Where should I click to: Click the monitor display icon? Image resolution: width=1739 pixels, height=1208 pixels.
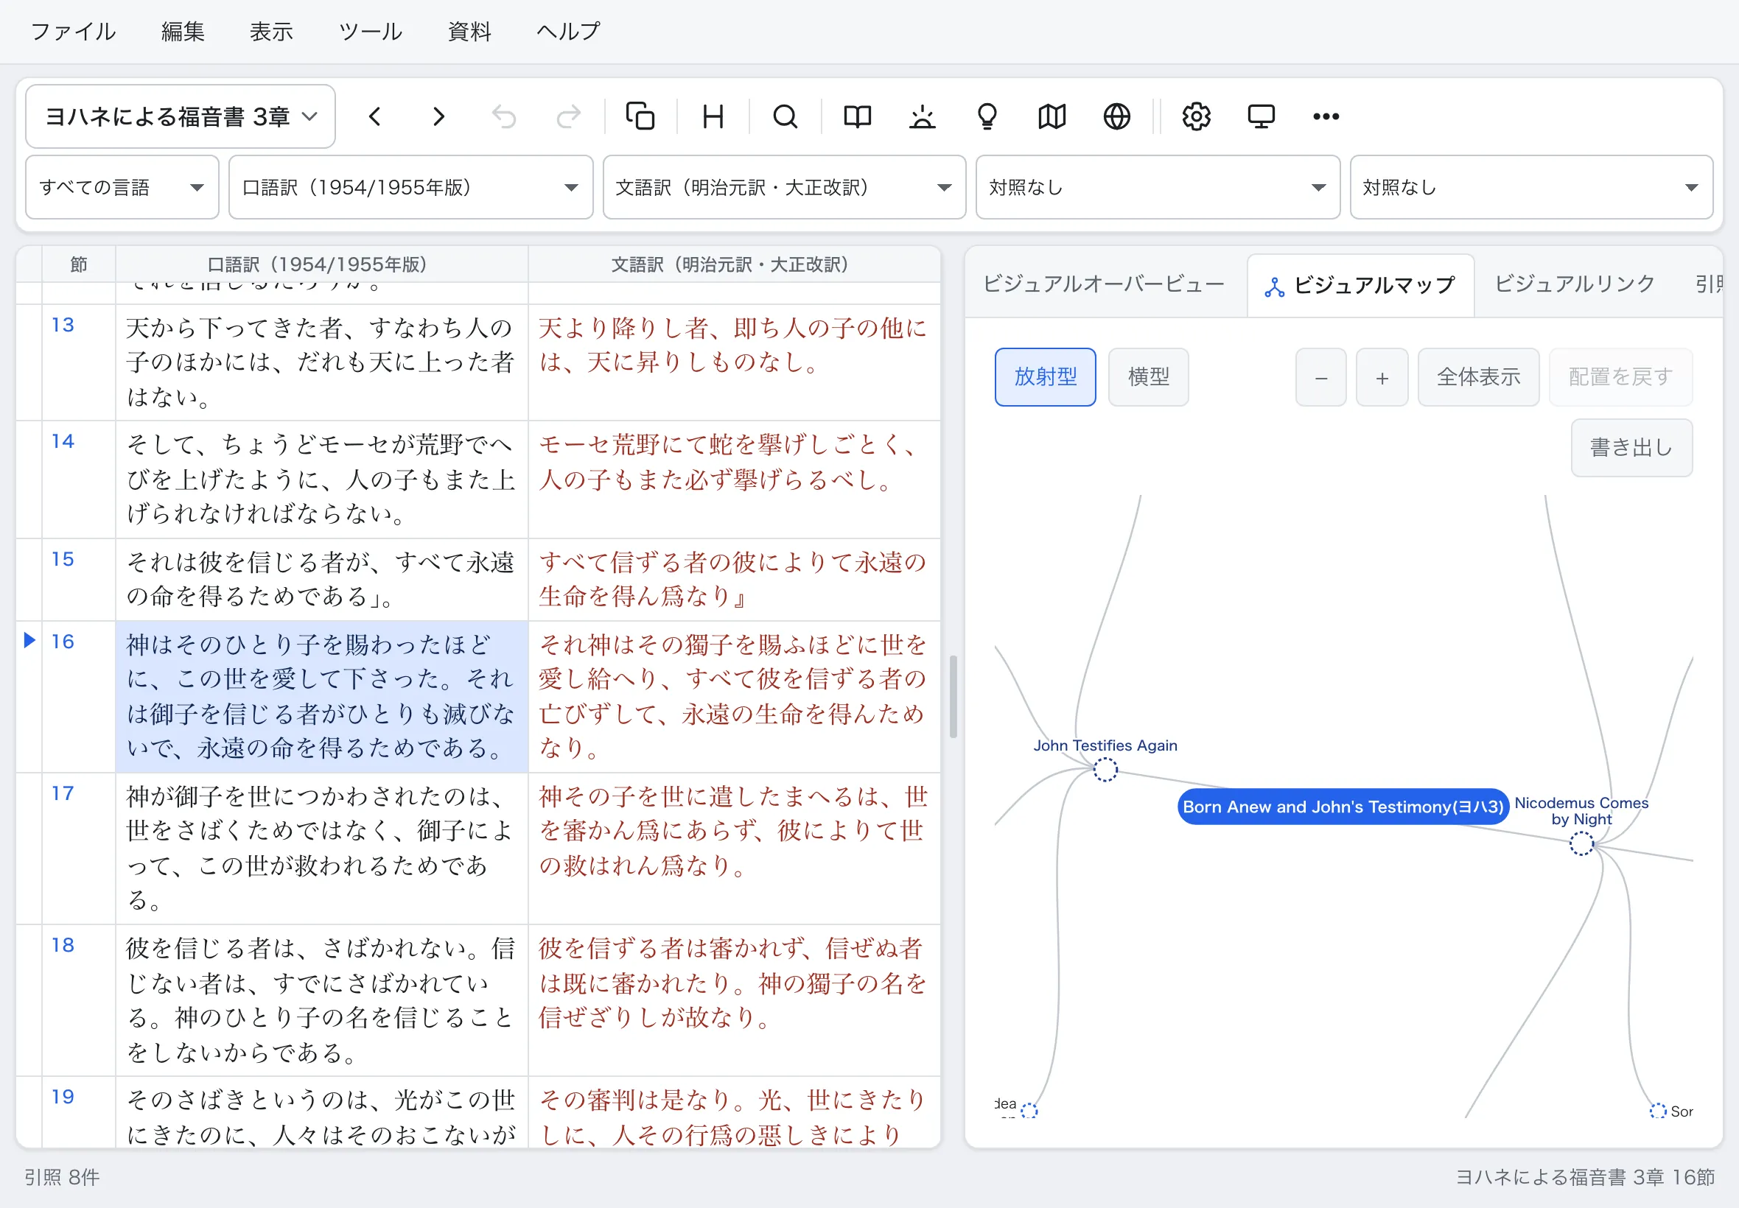pyautogui.click(x=1262, y=116)
